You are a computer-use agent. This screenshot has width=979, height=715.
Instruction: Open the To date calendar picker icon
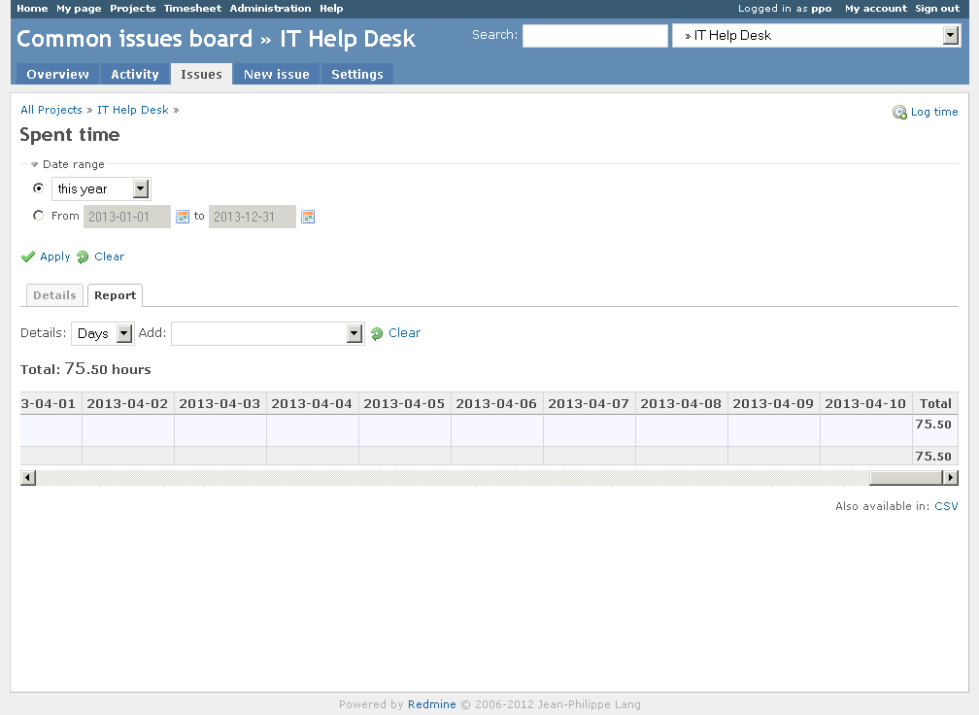pyautogui.click(x=308, y=217)
